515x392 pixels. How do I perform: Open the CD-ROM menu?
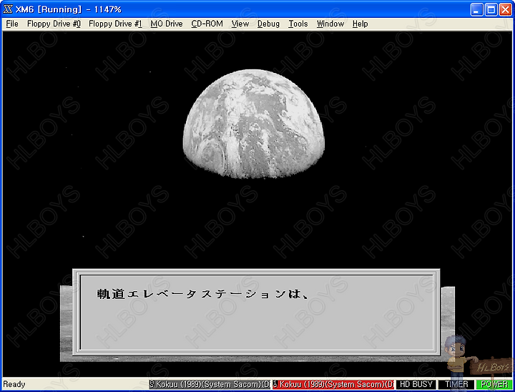(207, 24)
